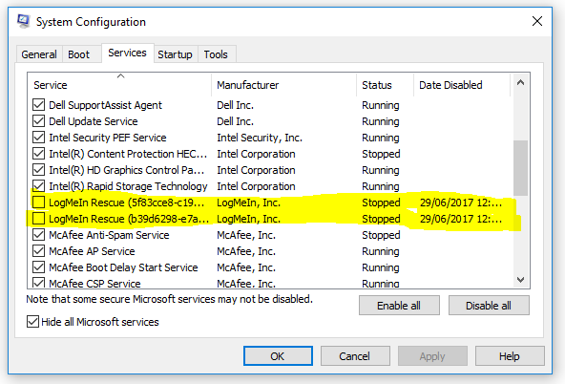This screenshot has width=565, height=384.
Task: Uncheck Dell Update Service checkbox
Action: (38, 121)
